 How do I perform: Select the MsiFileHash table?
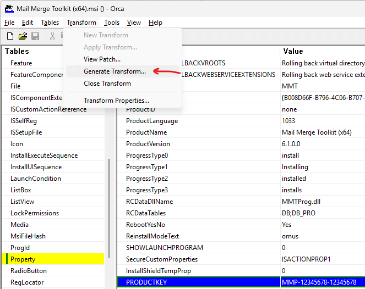click(28, 236)
